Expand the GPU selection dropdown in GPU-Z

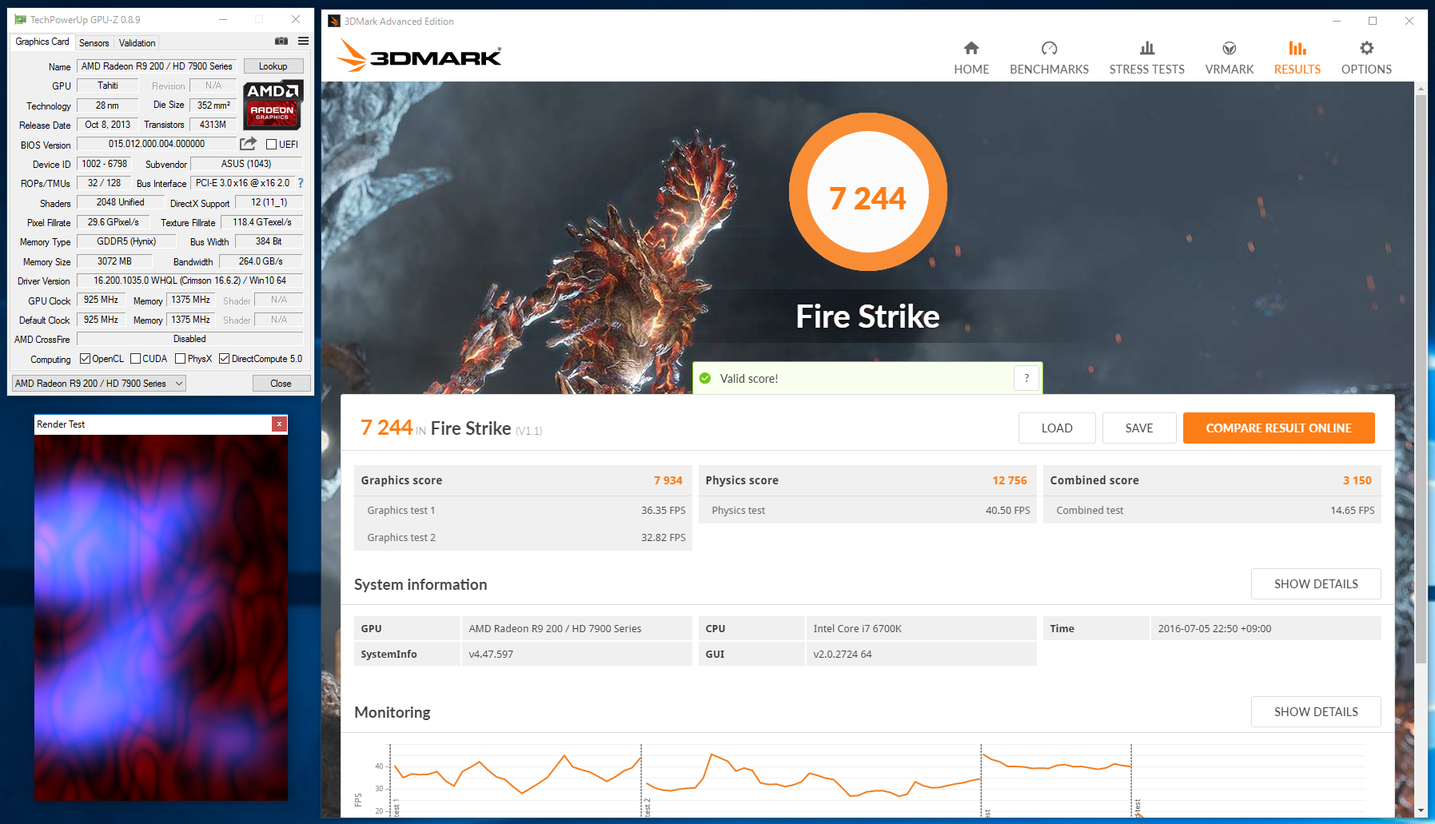coord(99,384)
